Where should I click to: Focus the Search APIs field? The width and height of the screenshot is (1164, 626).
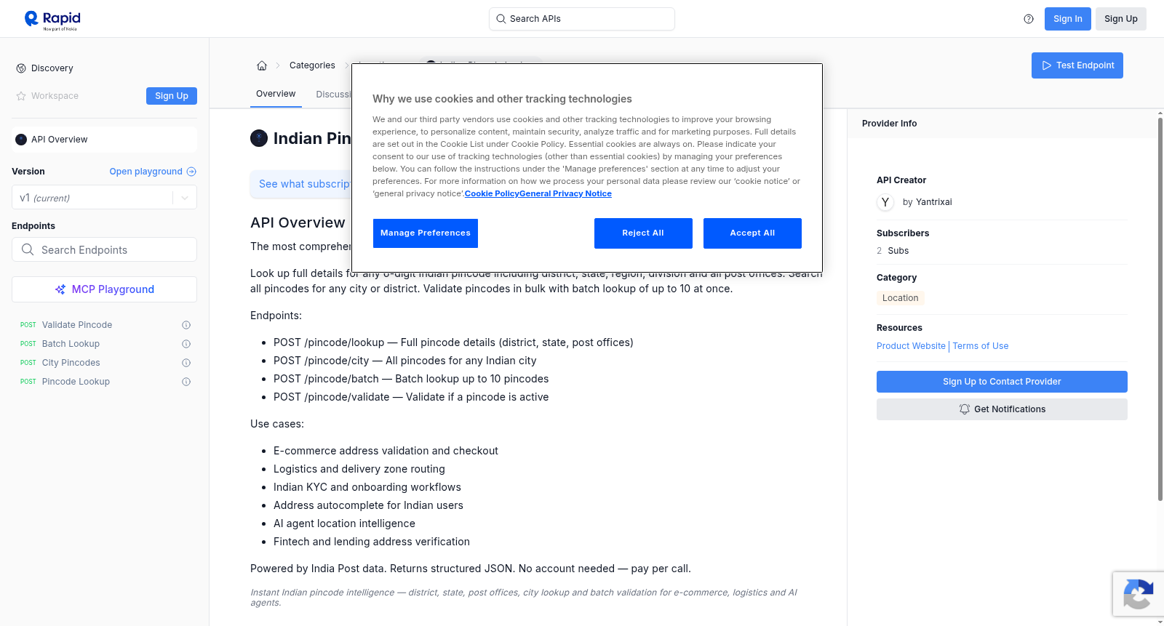coord(582,19)
